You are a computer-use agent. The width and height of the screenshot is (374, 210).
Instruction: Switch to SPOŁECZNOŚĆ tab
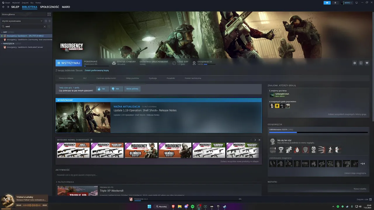point(49,7)
